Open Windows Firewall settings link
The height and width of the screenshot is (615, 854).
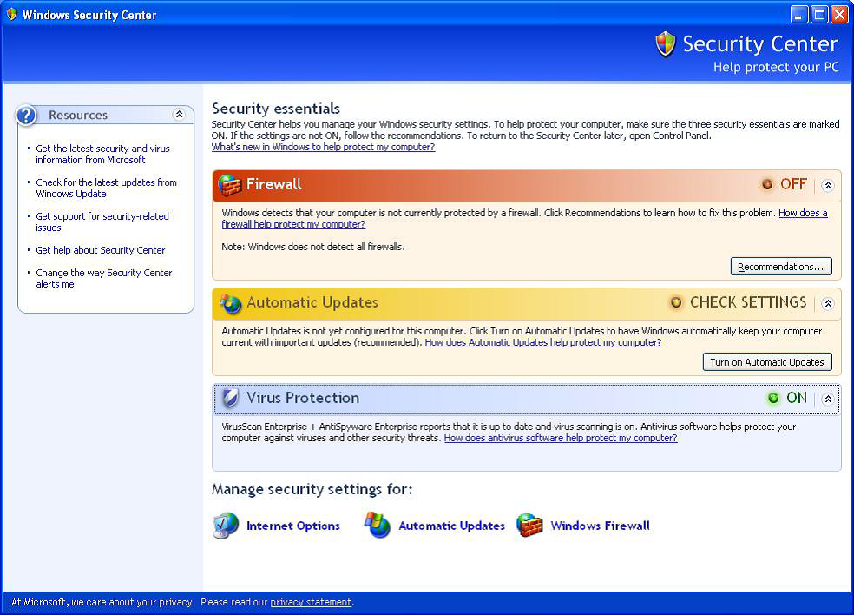(601, 526)
